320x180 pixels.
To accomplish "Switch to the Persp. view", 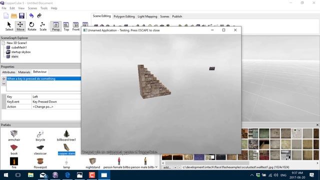I will tap(56, 26).
